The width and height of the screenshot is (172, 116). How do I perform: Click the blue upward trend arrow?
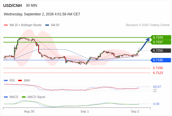(145, 44)
